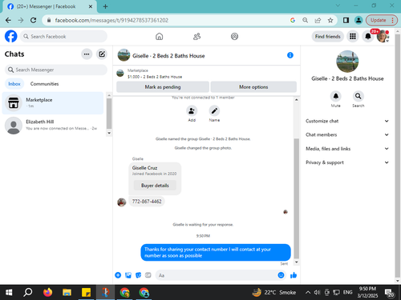Expand Chat members section
401x300 pixels.
click(x=347, y=134)
